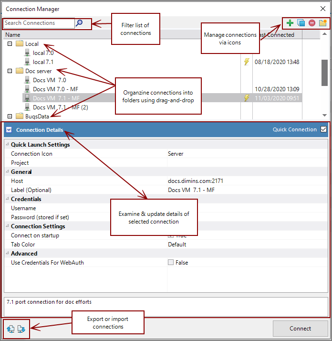The image size is (332, 341).
Task: Click the new folder icon
Action: click(x=323, y=23)
